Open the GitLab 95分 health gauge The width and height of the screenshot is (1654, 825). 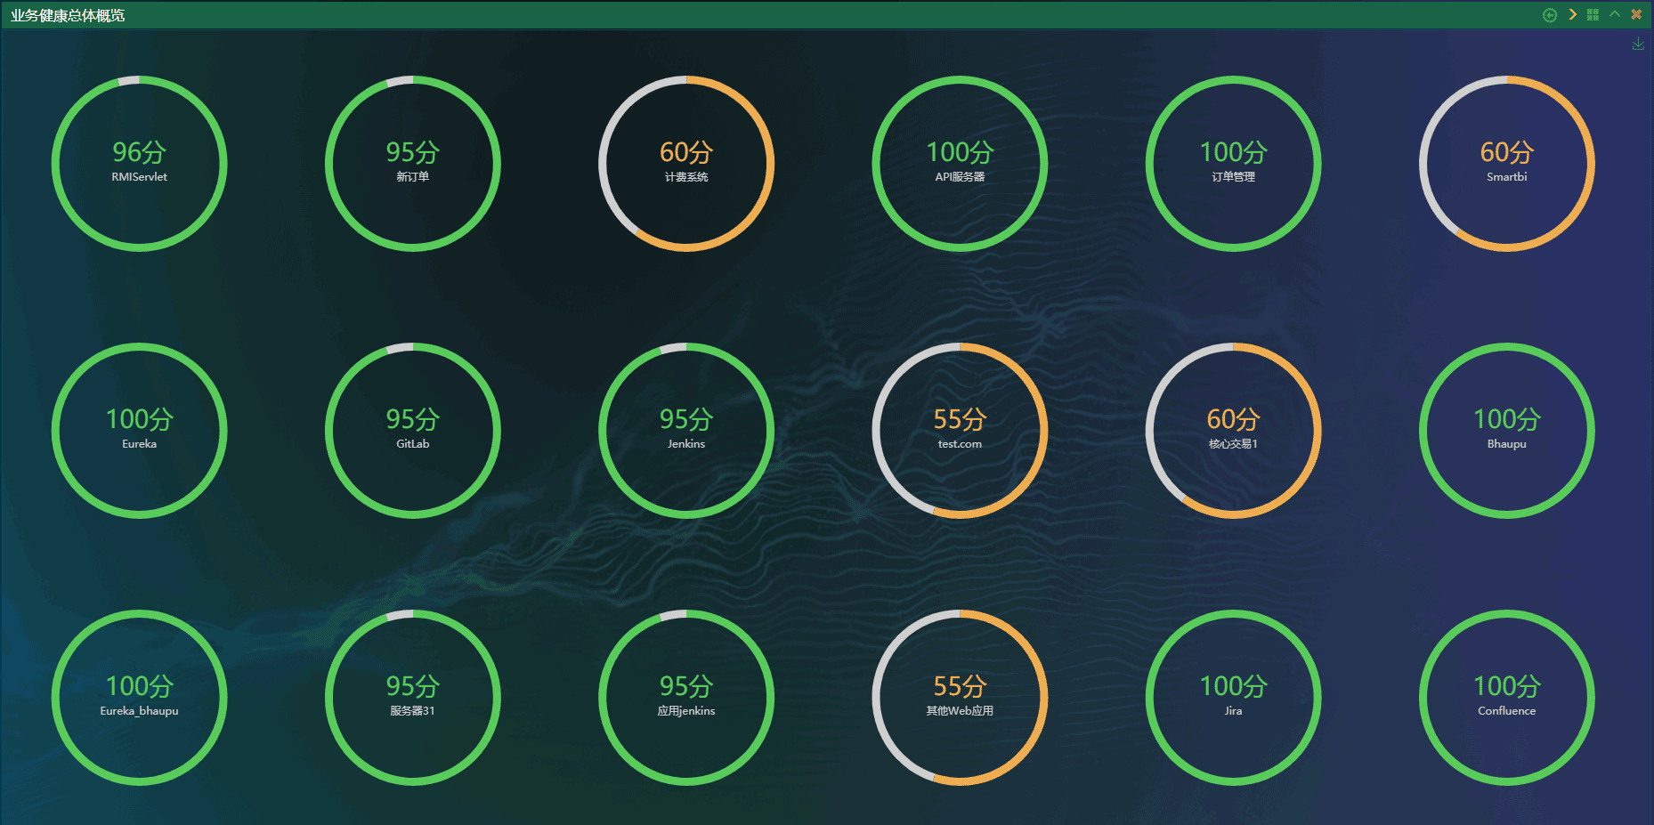pyautogui.click(x=413, y=431)
